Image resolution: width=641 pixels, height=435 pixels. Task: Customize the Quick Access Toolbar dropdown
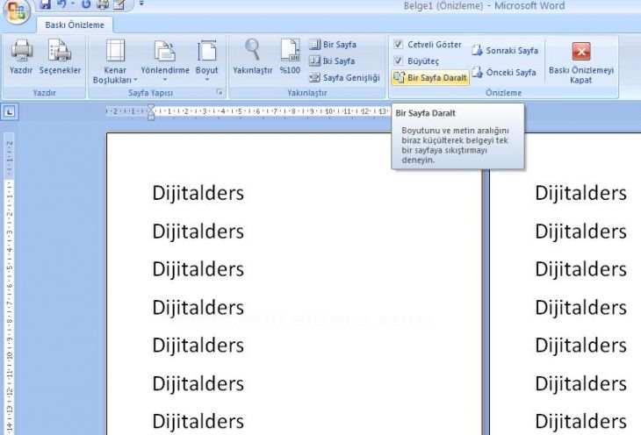click(x=141, y=4)
